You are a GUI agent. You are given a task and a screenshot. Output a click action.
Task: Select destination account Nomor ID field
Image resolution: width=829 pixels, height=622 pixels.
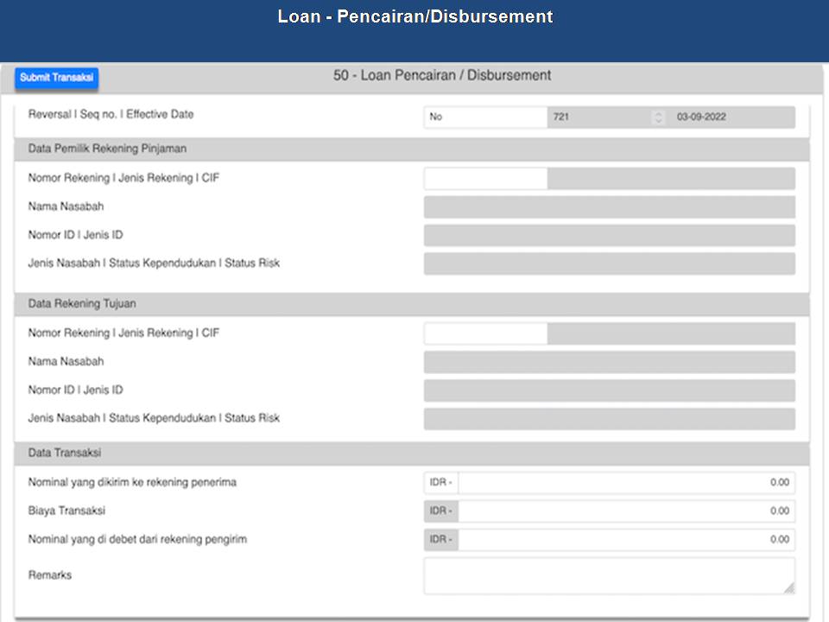[x=609, y=390]
